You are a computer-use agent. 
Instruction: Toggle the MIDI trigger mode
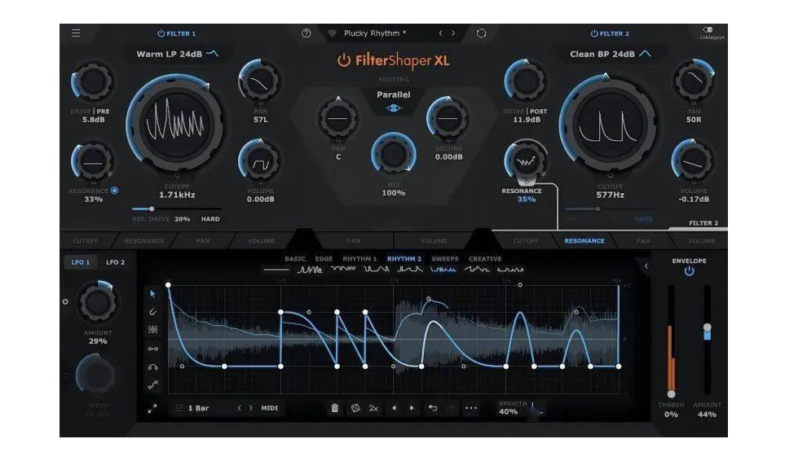coord(269,408)
